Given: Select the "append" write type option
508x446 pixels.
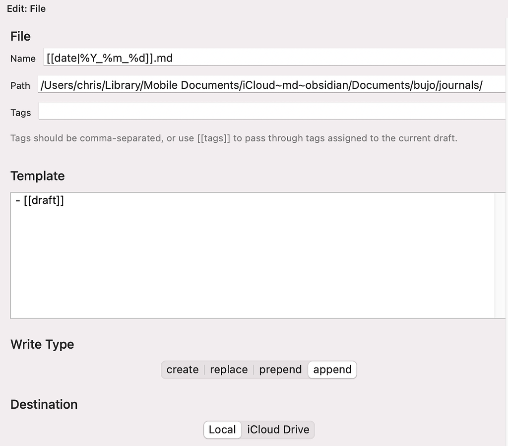Looking at the screenshot, I should point(332,370).
